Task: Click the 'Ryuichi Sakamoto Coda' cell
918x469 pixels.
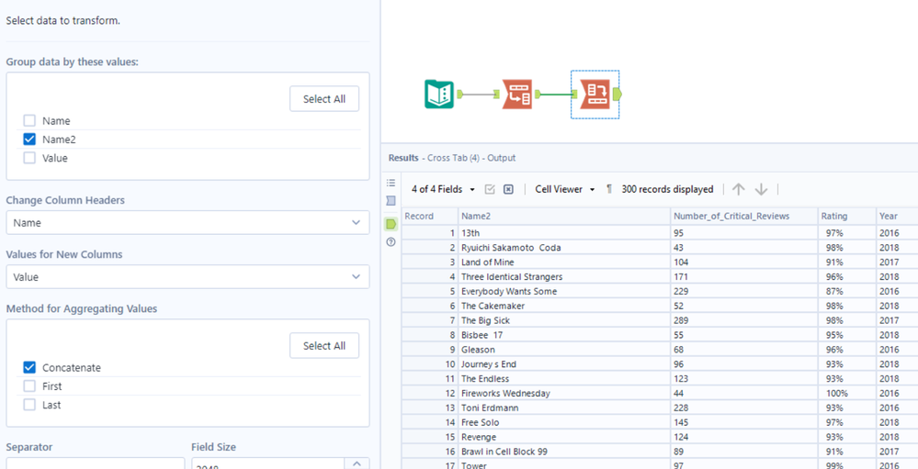Action: pyautogui.click(x=564, y=248)
